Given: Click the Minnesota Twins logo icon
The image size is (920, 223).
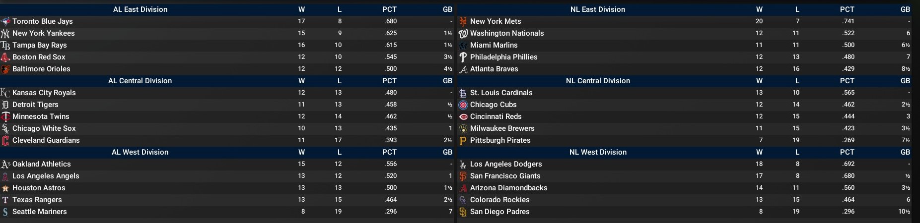Looking at the screenshot, I should [5, 116].
